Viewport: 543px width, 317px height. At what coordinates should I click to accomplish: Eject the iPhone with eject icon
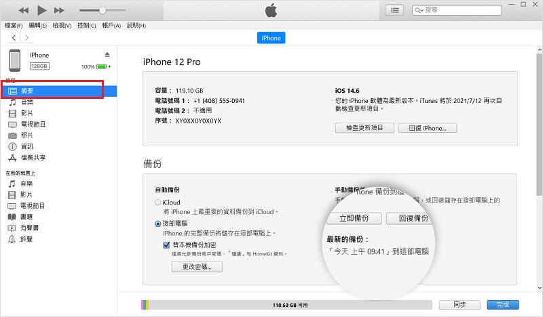[x=107, y=55]
